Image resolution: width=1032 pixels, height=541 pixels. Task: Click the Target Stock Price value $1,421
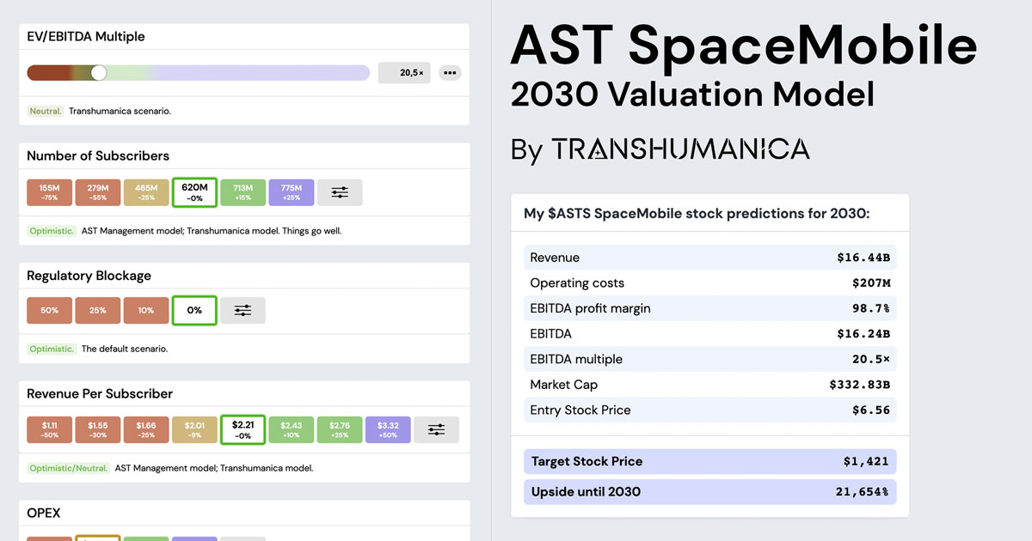coord(867,461)
